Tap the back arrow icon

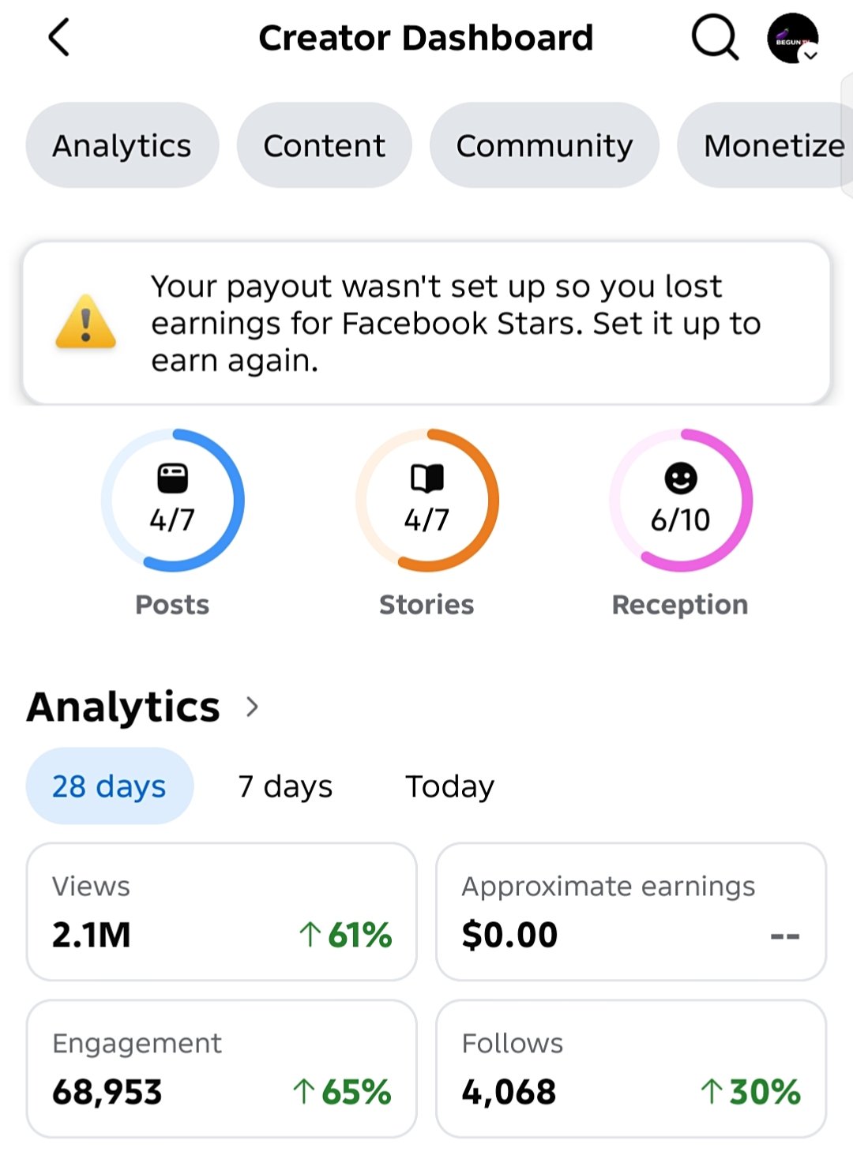(x=59, y=38)
